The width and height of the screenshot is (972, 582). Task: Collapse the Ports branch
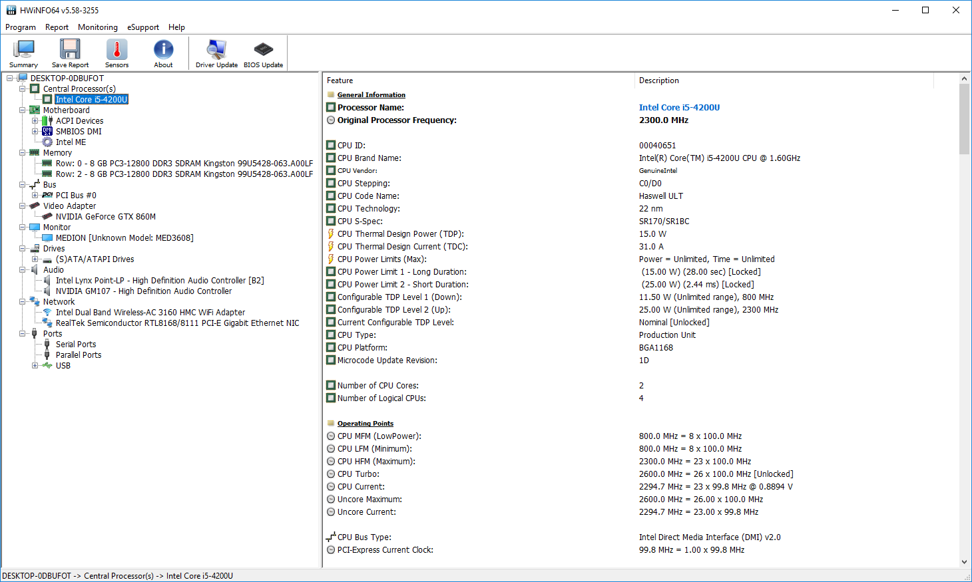23,334
